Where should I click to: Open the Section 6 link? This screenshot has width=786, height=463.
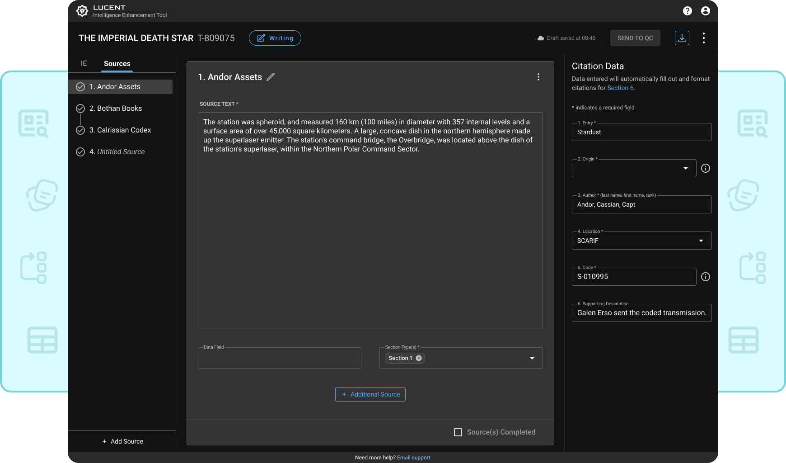620,88
